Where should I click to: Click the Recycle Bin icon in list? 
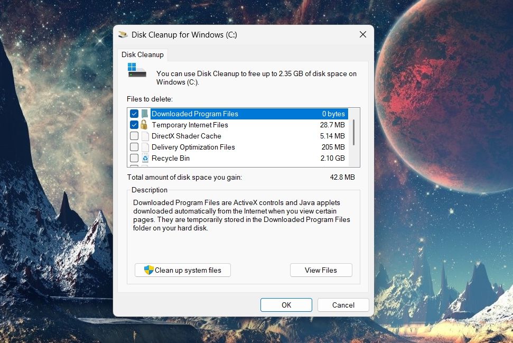(145, 158)
